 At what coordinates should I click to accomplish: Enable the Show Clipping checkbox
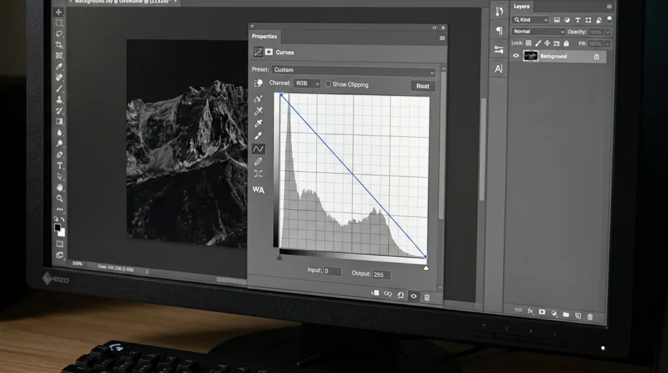328,84
